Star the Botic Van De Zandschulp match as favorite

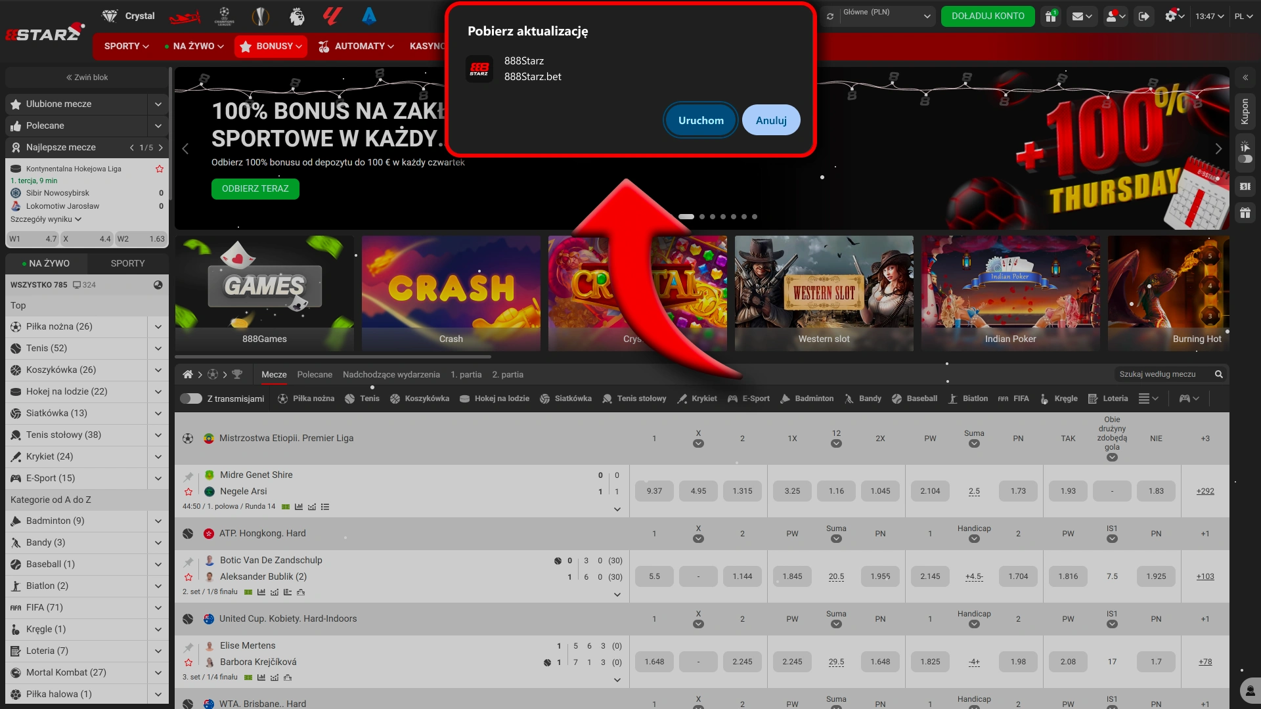point(188,578)
